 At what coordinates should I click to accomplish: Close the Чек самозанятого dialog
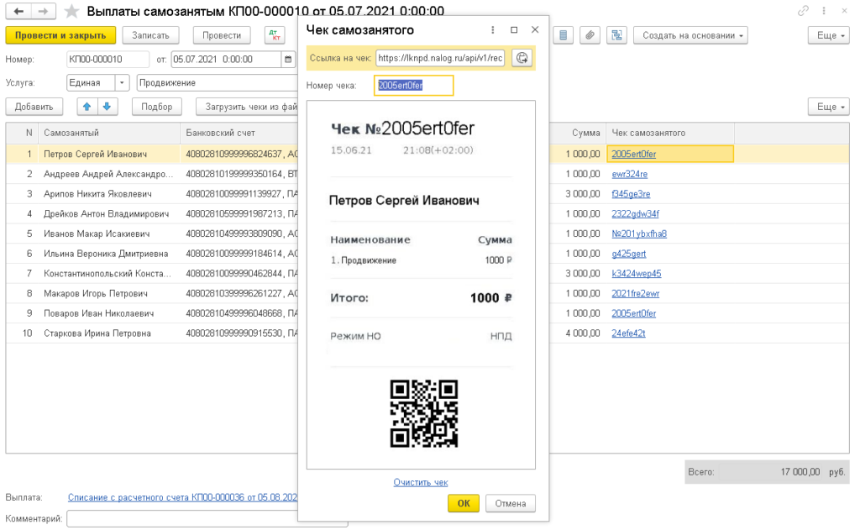pos(535,30)
